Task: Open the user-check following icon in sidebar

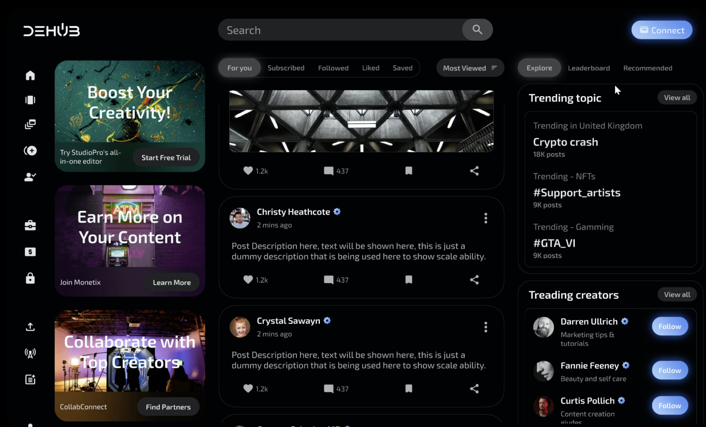Action: pyautogui.click(x=30, y=177)
